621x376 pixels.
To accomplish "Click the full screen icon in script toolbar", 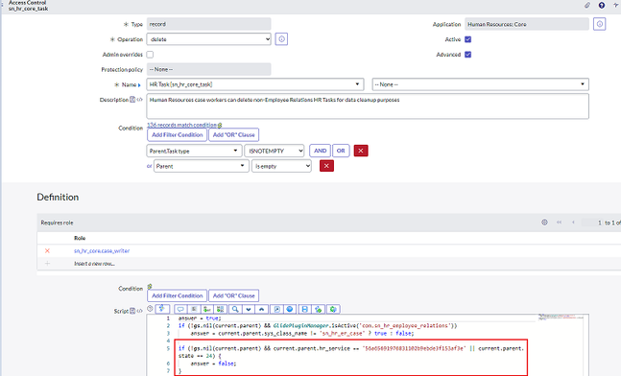I will (276, 309).
